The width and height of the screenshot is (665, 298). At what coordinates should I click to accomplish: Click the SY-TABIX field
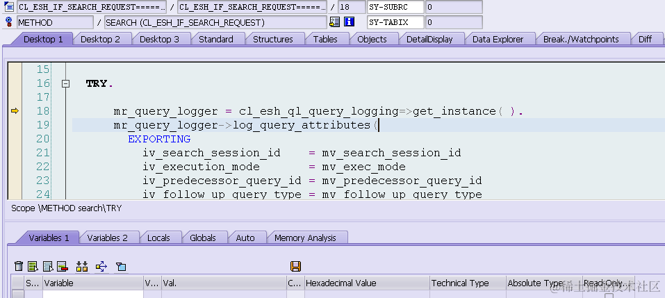(x=395, y=22)
